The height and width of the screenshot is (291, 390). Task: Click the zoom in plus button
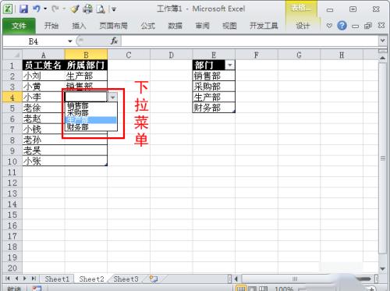coord(372,289)
